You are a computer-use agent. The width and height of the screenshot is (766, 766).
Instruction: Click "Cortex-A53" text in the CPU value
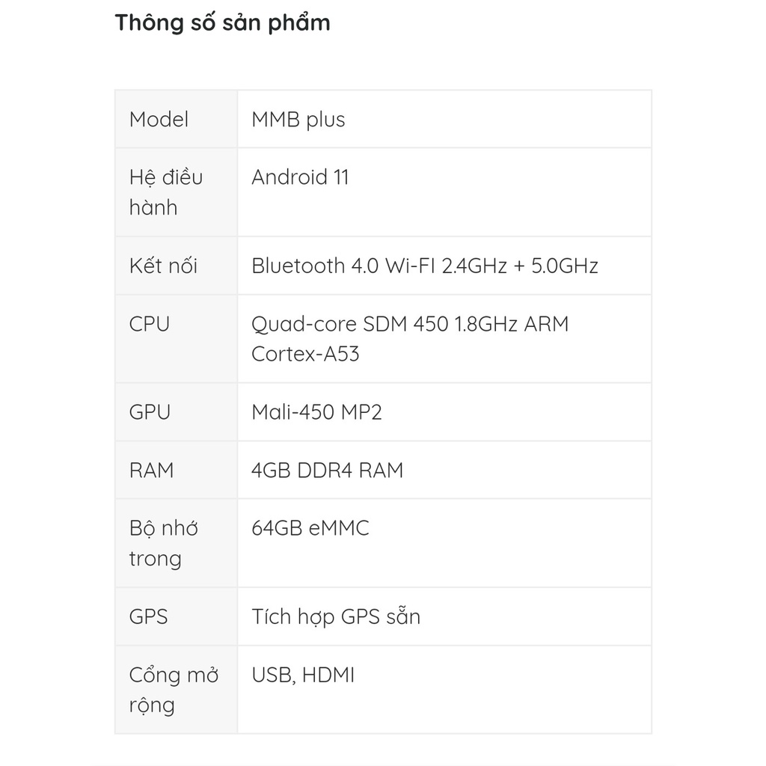pyautogui.click(x=305, y=354)
